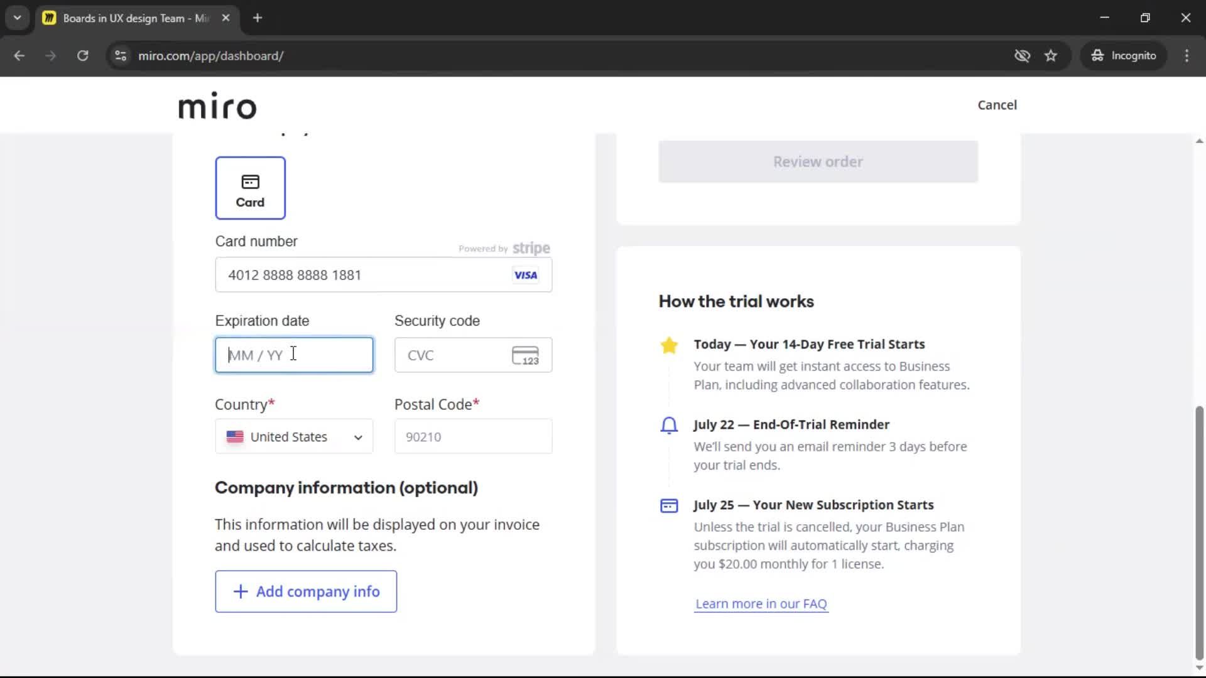Click the card icon by July 25 subscription
Screen dimensions: 1206x678
(669, 506)
